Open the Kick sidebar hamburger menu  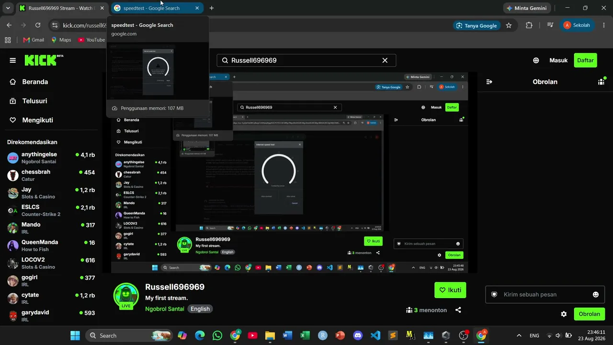13,60
